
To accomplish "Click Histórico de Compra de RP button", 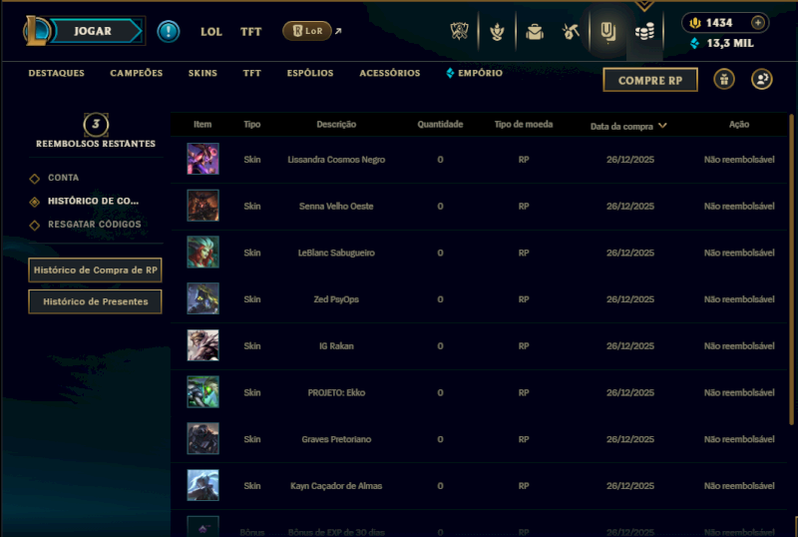I will pos(95,270).
